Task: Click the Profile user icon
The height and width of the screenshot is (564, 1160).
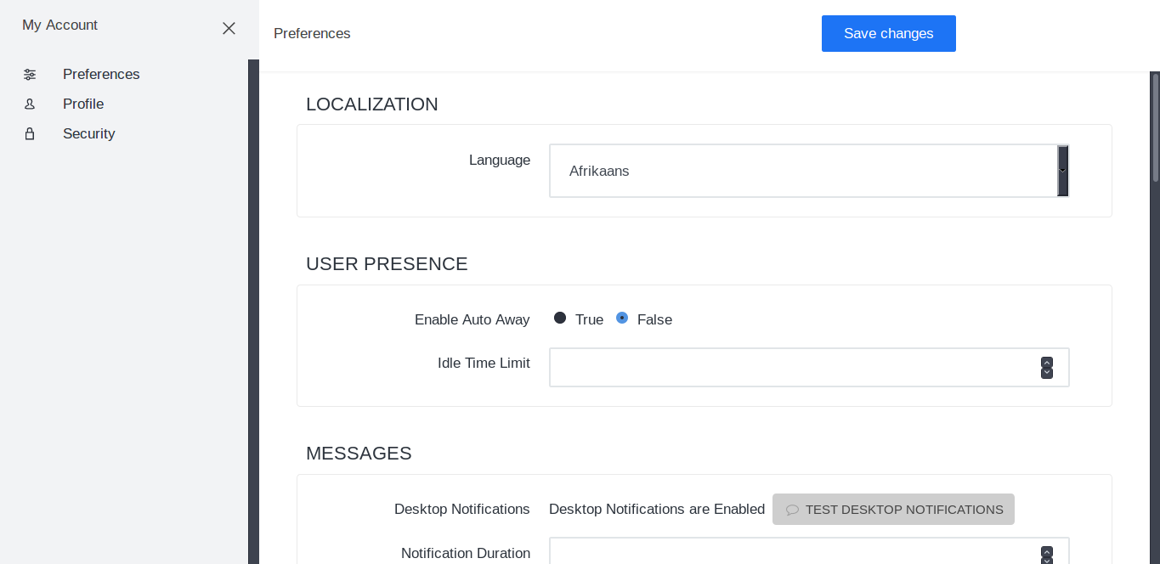Action: [x=30, y=104]
